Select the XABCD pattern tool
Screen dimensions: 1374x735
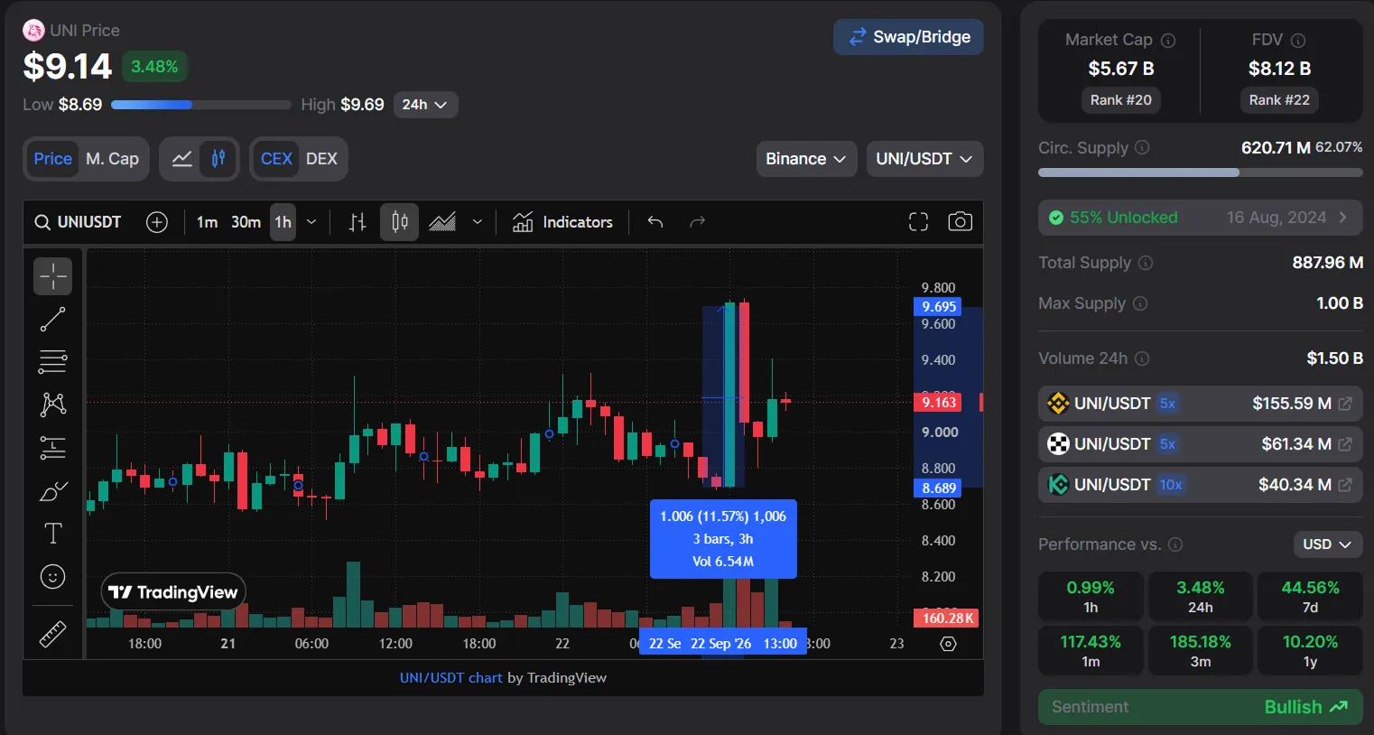[x=52, y=405]
